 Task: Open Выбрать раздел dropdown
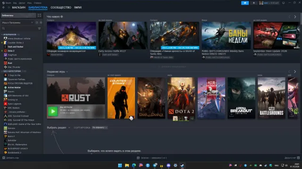point(59,128)
